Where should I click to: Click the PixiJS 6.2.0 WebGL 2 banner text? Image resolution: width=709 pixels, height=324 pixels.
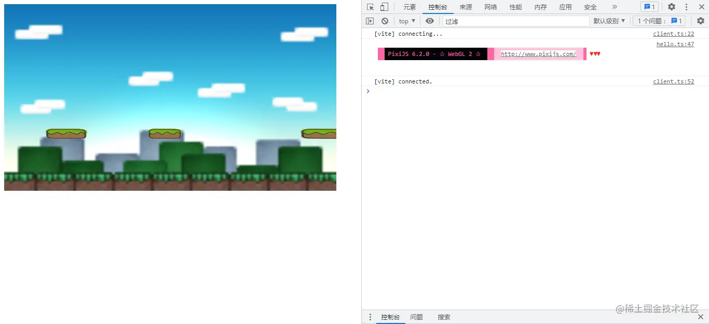coord(434,54)
